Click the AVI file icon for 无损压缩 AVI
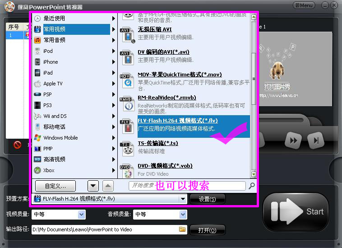Image resolution: width=342 pixels, height=248 pixels. click(128, 35)
